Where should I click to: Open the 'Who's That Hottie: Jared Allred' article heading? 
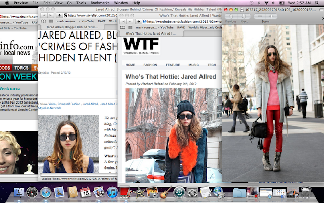point(171,77)
